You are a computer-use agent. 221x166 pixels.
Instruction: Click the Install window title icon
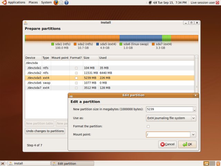(x=26, y=22)
